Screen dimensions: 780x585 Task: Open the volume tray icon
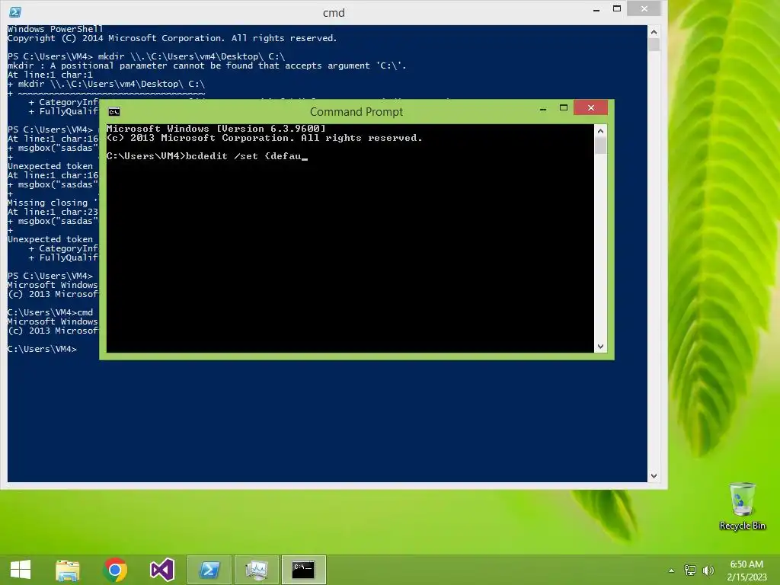pos(708,570)
